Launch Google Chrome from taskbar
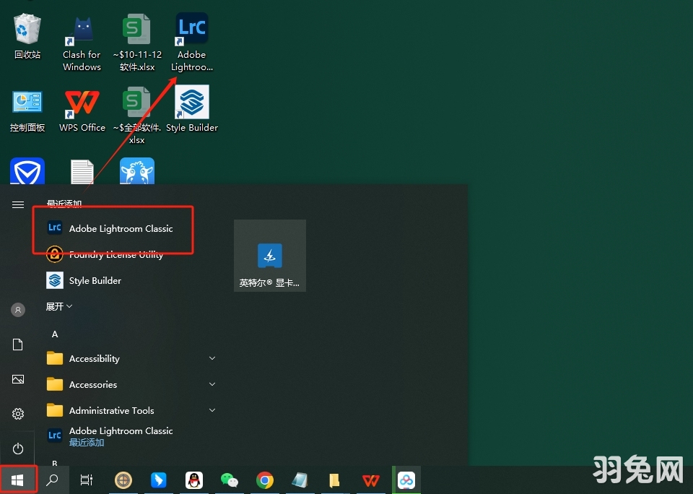The width and height of the screenshot is (693, 494). [x=265, y=480]
